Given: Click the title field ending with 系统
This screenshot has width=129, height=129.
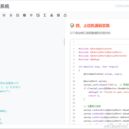Looking at the screenshot, I should coord(4,6).
